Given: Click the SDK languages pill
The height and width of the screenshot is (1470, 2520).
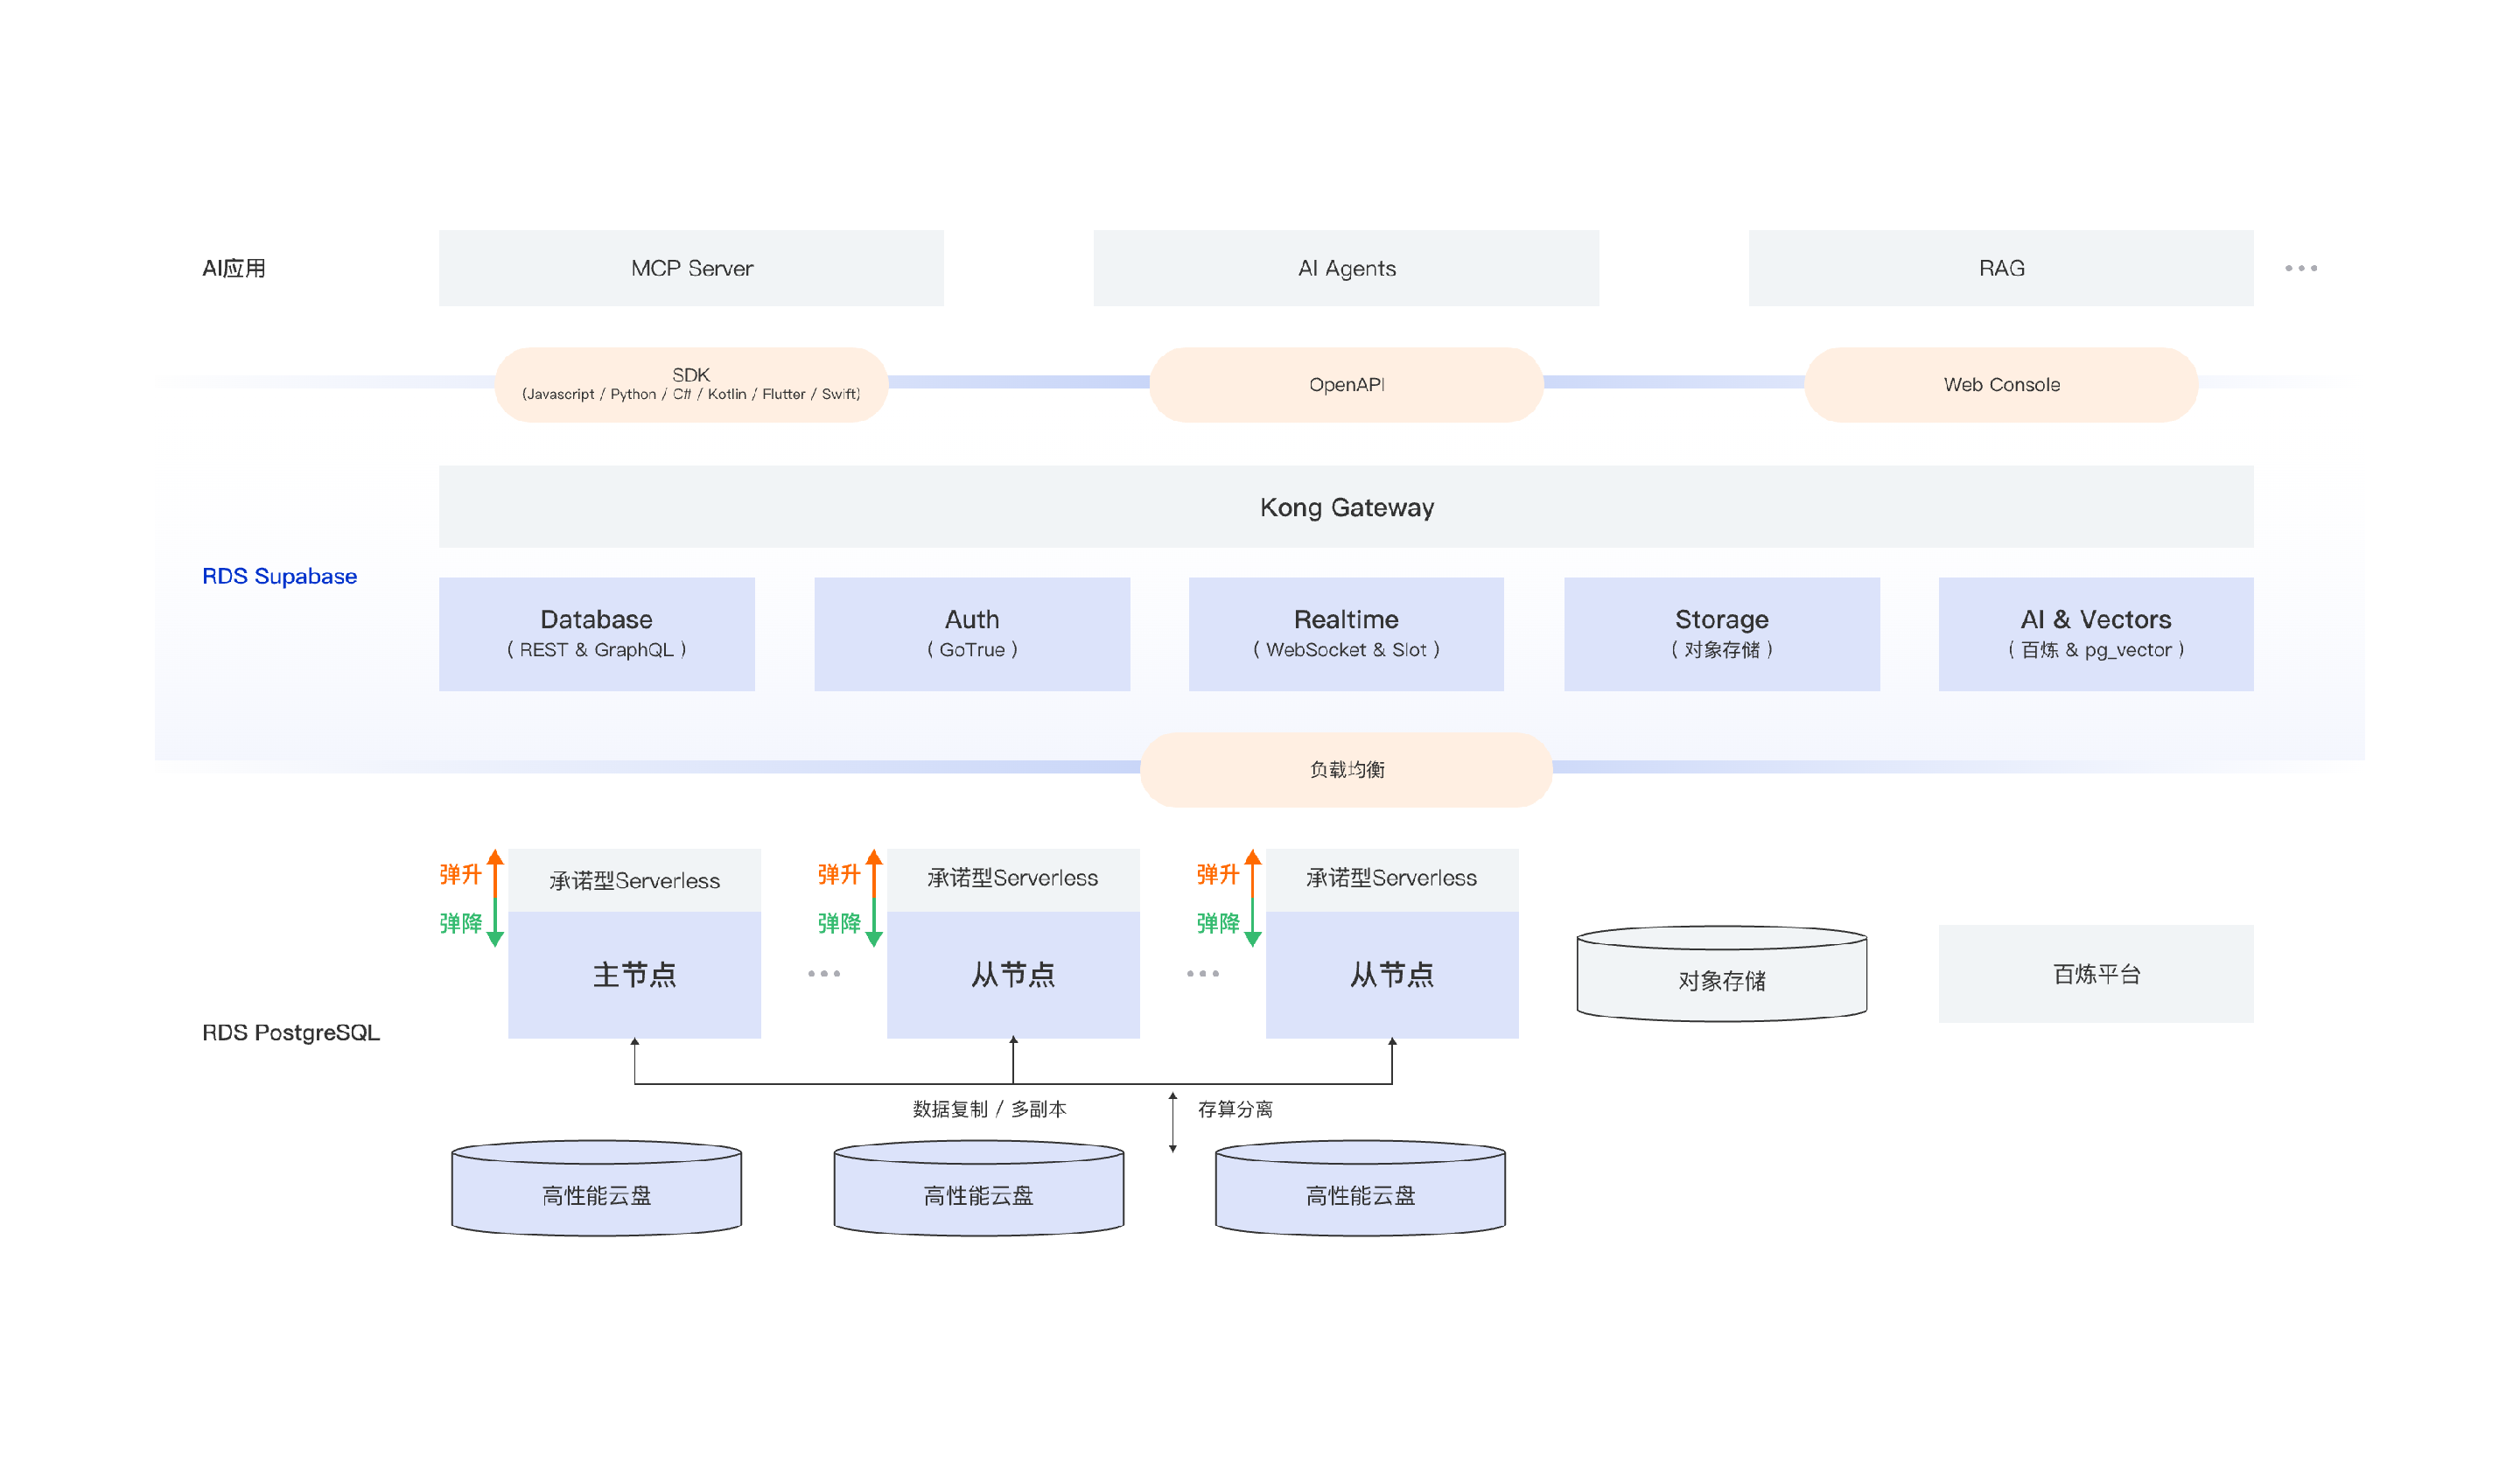Looking at the screenshot, I should point(691,385).
